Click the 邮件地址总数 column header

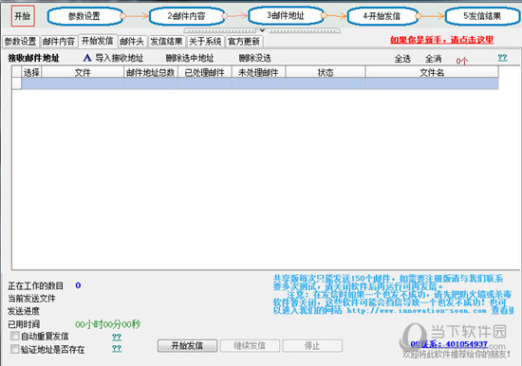pyautogui.click(x=151, y=72)
